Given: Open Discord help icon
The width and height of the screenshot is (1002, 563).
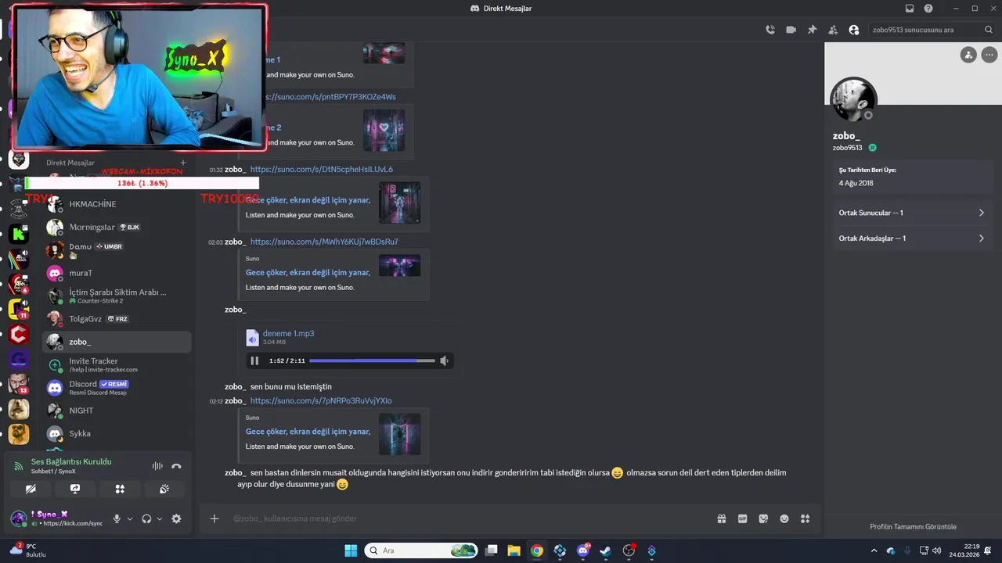Looking at the screenshot, I should (928, 9).
